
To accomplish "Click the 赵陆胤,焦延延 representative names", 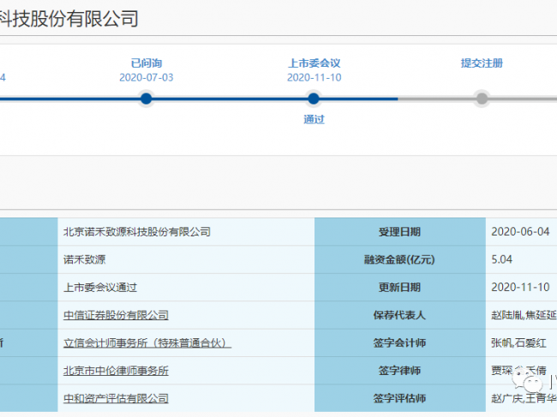I will [x=524, y=315].
